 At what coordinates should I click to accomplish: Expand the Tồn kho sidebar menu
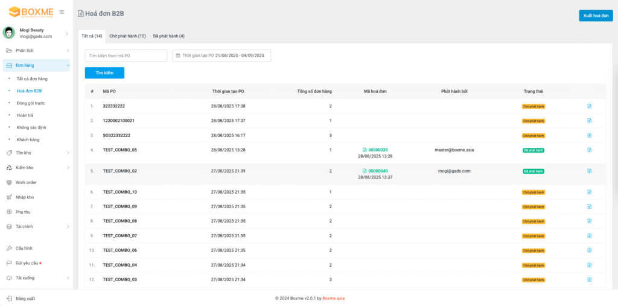point(68,153)
